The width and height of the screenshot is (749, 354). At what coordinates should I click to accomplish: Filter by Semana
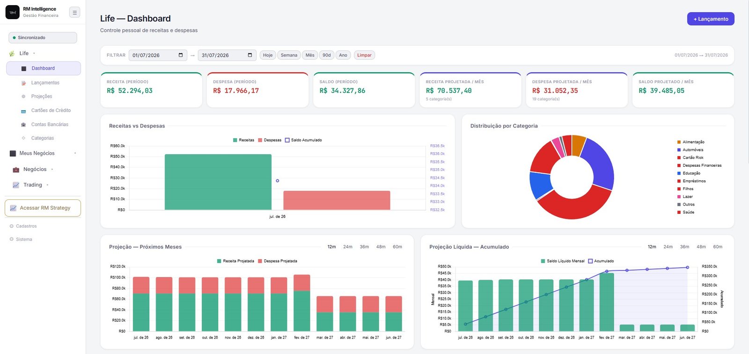[x=289, y=55]
